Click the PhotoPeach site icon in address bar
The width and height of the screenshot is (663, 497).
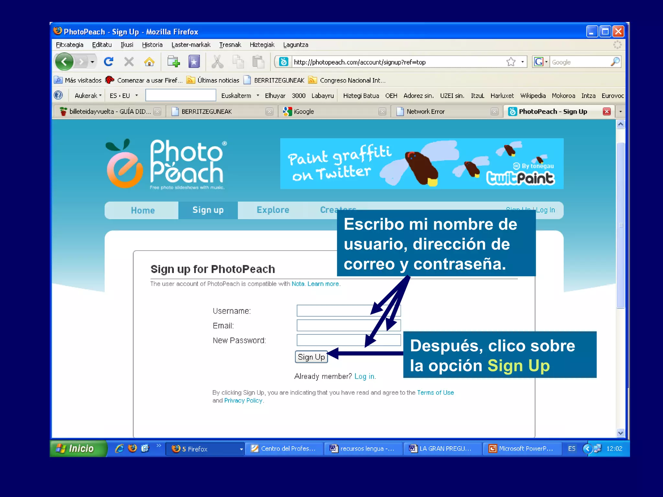[284, 61]
